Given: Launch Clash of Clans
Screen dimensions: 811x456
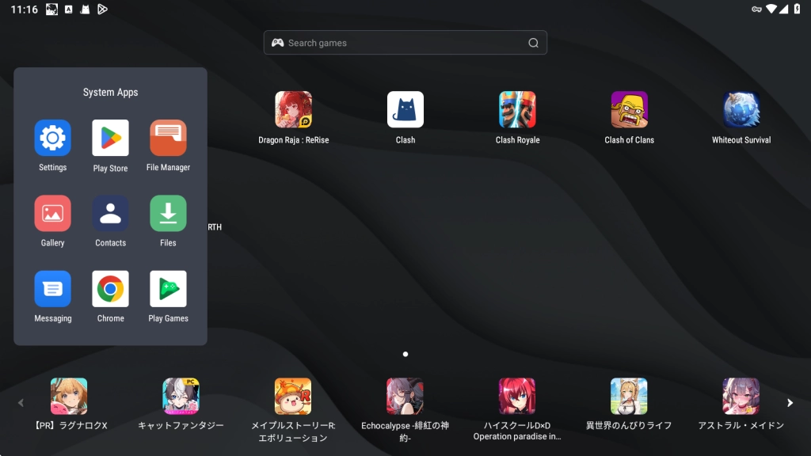Looking at the screenshot, I should [629, 110].
